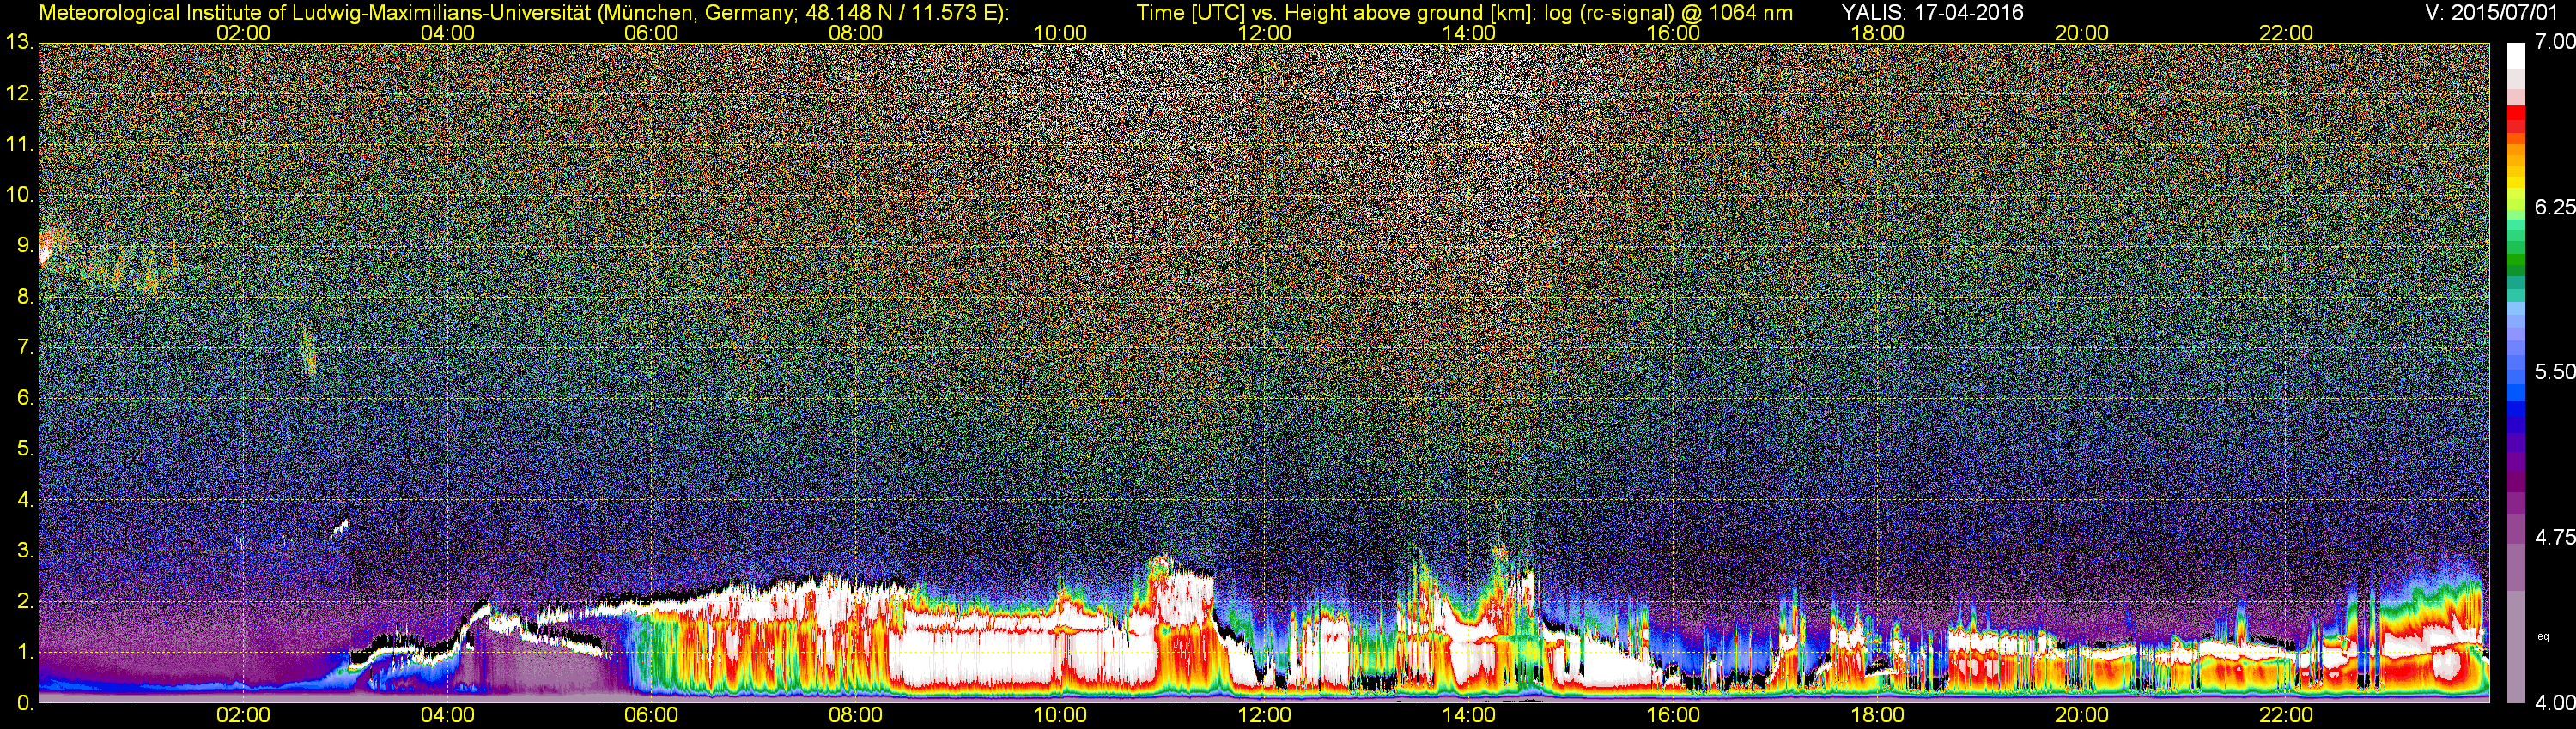Select the 6.25 color scale value
2576x729 pixels.
pyautogui.click(x=2555, y=207)
